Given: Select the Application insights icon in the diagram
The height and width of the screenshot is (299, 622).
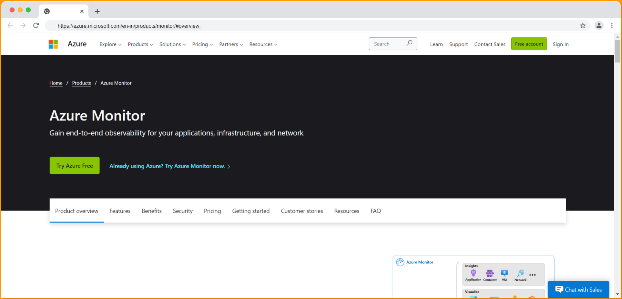Looking at the screenshot, I should point(473,273).
